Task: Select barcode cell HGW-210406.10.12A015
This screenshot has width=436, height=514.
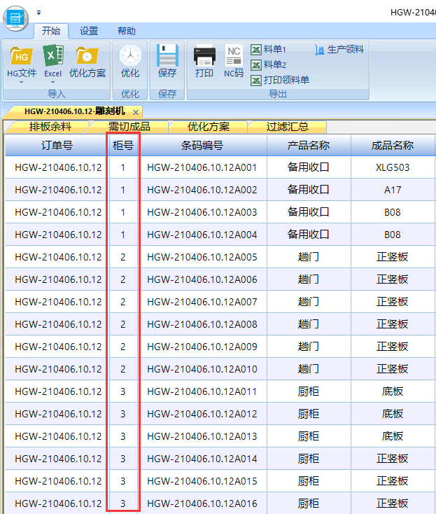Action: click(x=202, y=481)
